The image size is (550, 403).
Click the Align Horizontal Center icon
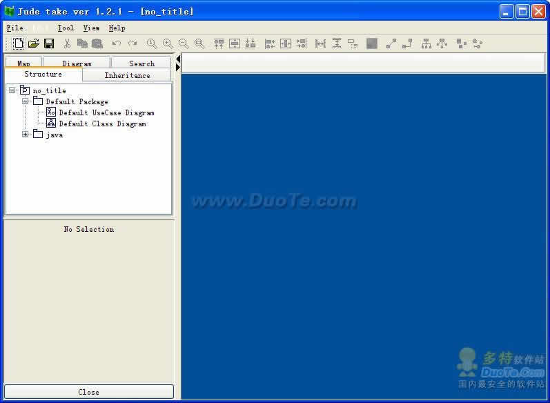point(235,43)
